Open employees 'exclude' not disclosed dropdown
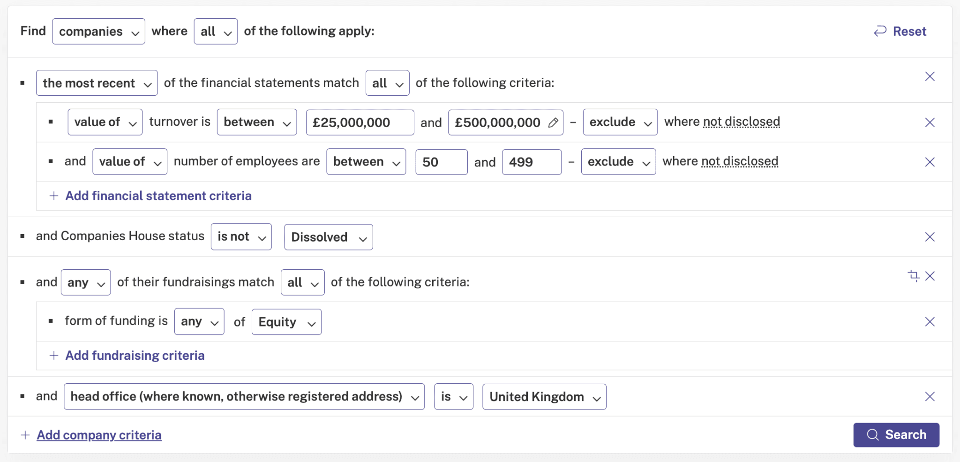Screen dimensions: 960x462 pyautogui.click(x=618, y=162)
